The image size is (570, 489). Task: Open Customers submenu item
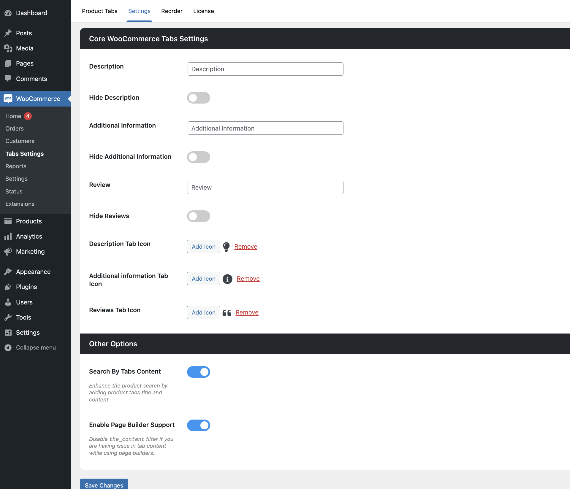pyautogui.click(x=20, y=141)
